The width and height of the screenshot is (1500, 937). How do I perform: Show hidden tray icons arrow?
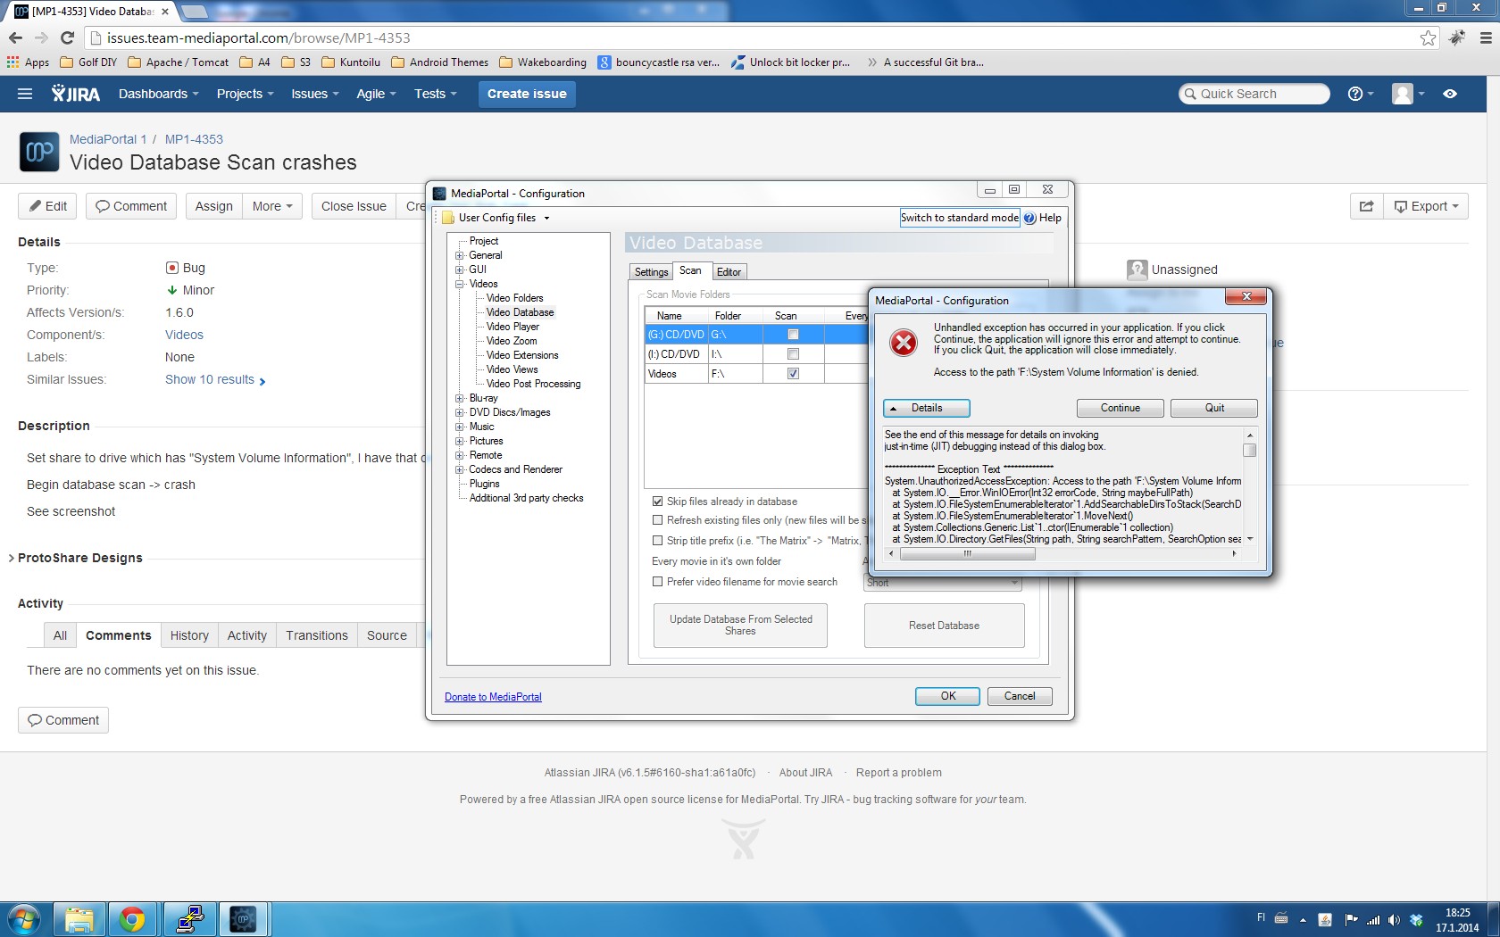click(x=1303, y=919)
